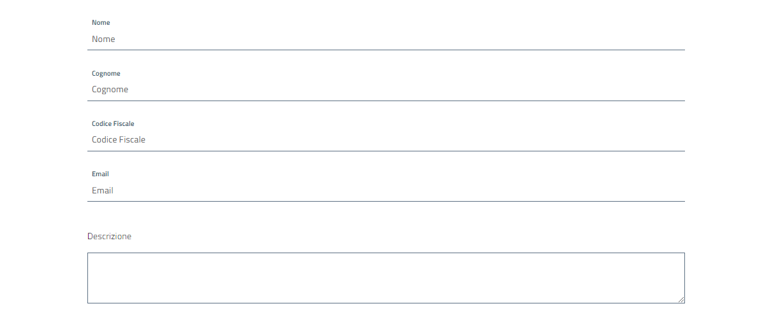
Task: Click the underline beneath Codice Fiscale field
Action: [x=386, y=151]
